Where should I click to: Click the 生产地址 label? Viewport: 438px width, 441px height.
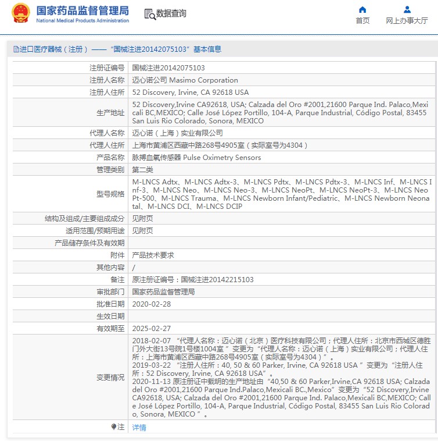tap(110, 113)
